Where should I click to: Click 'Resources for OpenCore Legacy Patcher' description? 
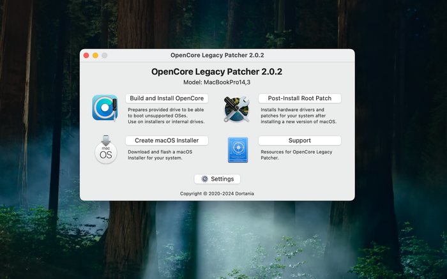[296, 155]
